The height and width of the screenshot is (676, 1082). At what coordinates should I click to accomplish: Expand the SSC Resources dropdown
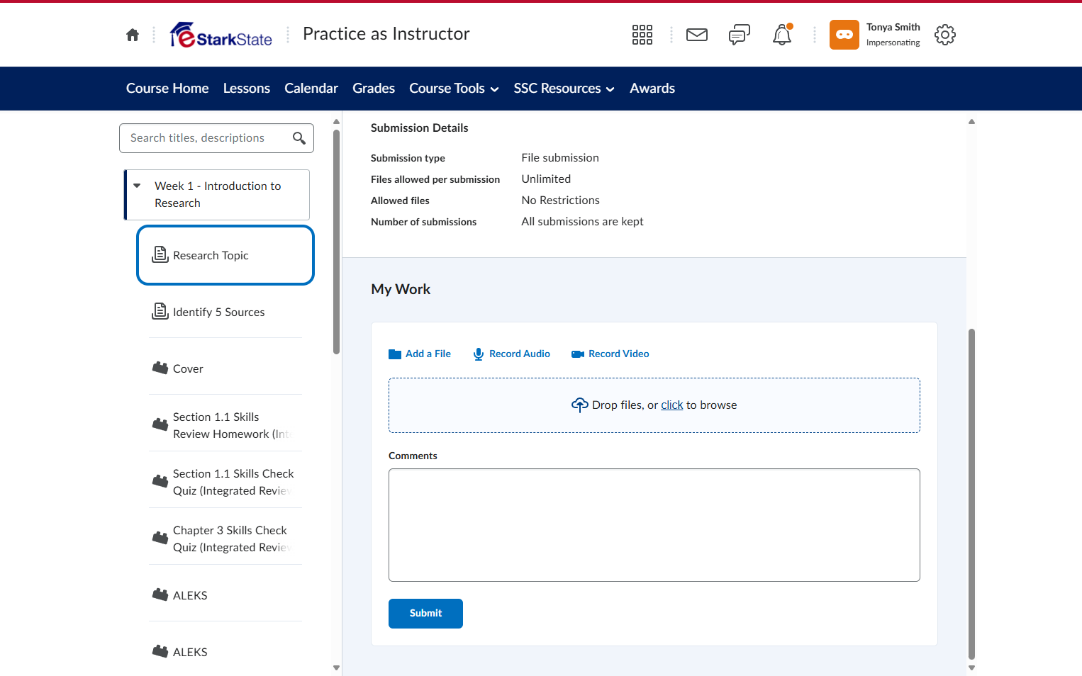(x=564, y=89)
